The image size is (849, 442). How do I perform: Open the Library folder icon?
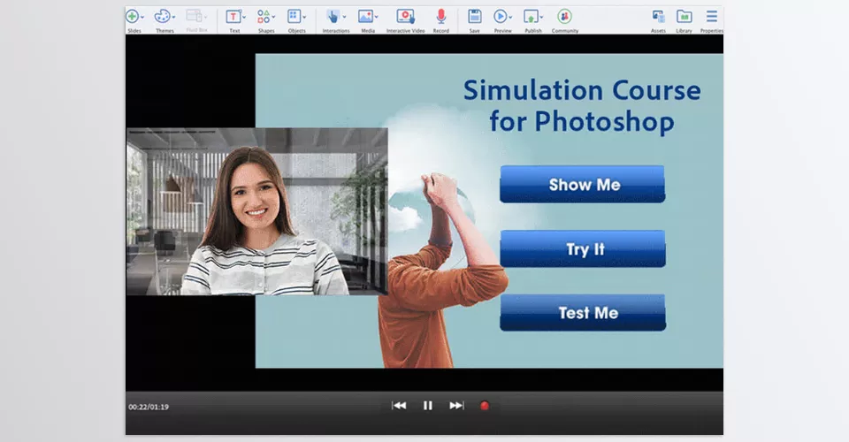point(685,16)
